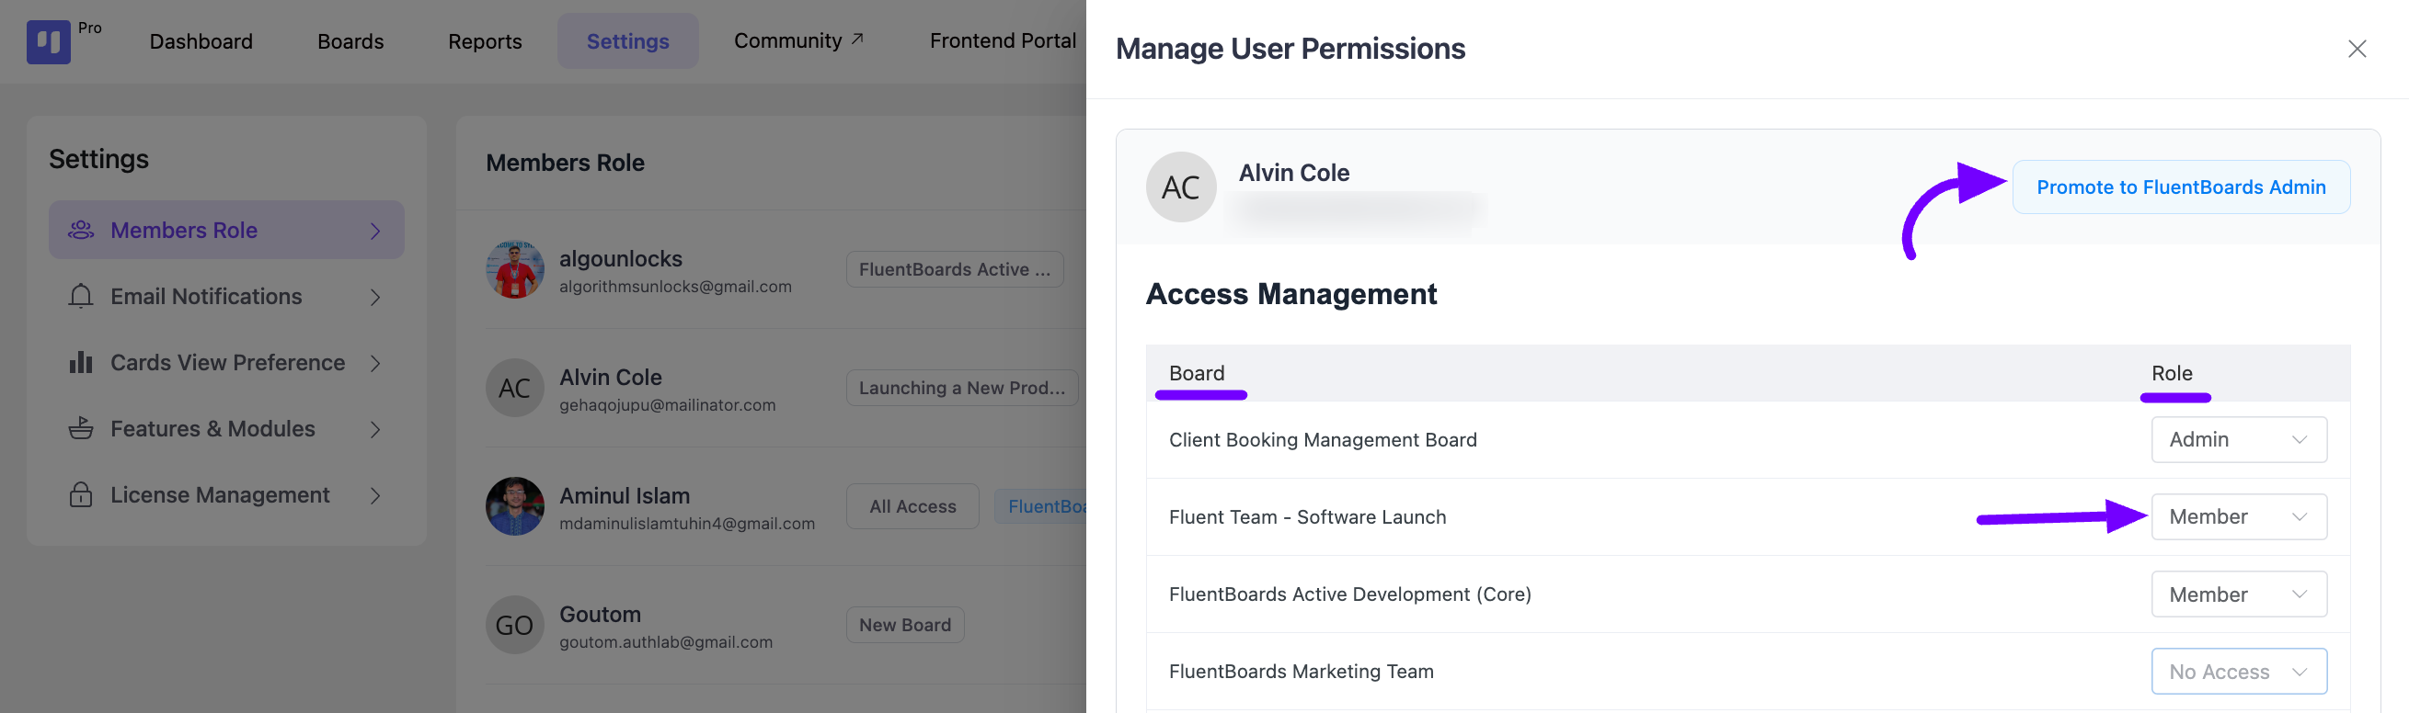
Task: Open role dropdown for Client Booking Management Board
Action: [2239, 439]
